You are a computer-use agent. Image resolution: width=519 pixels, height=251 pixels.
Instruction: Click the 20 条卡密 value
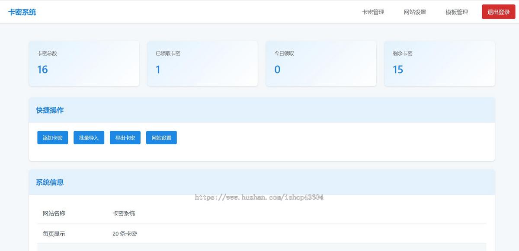125,234
